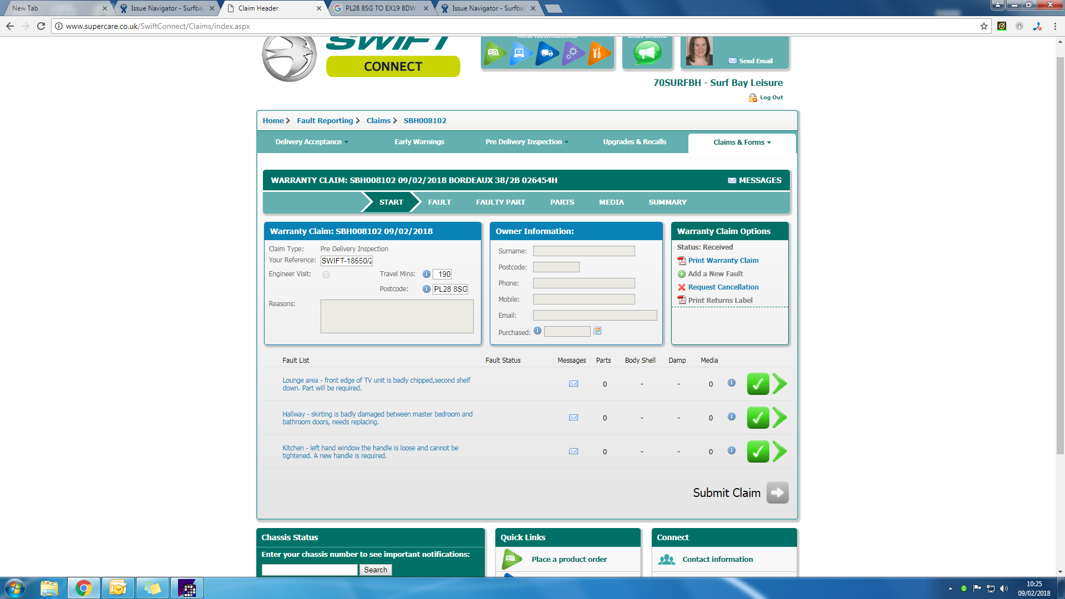Click the chassis number input field

click(310, 570)
